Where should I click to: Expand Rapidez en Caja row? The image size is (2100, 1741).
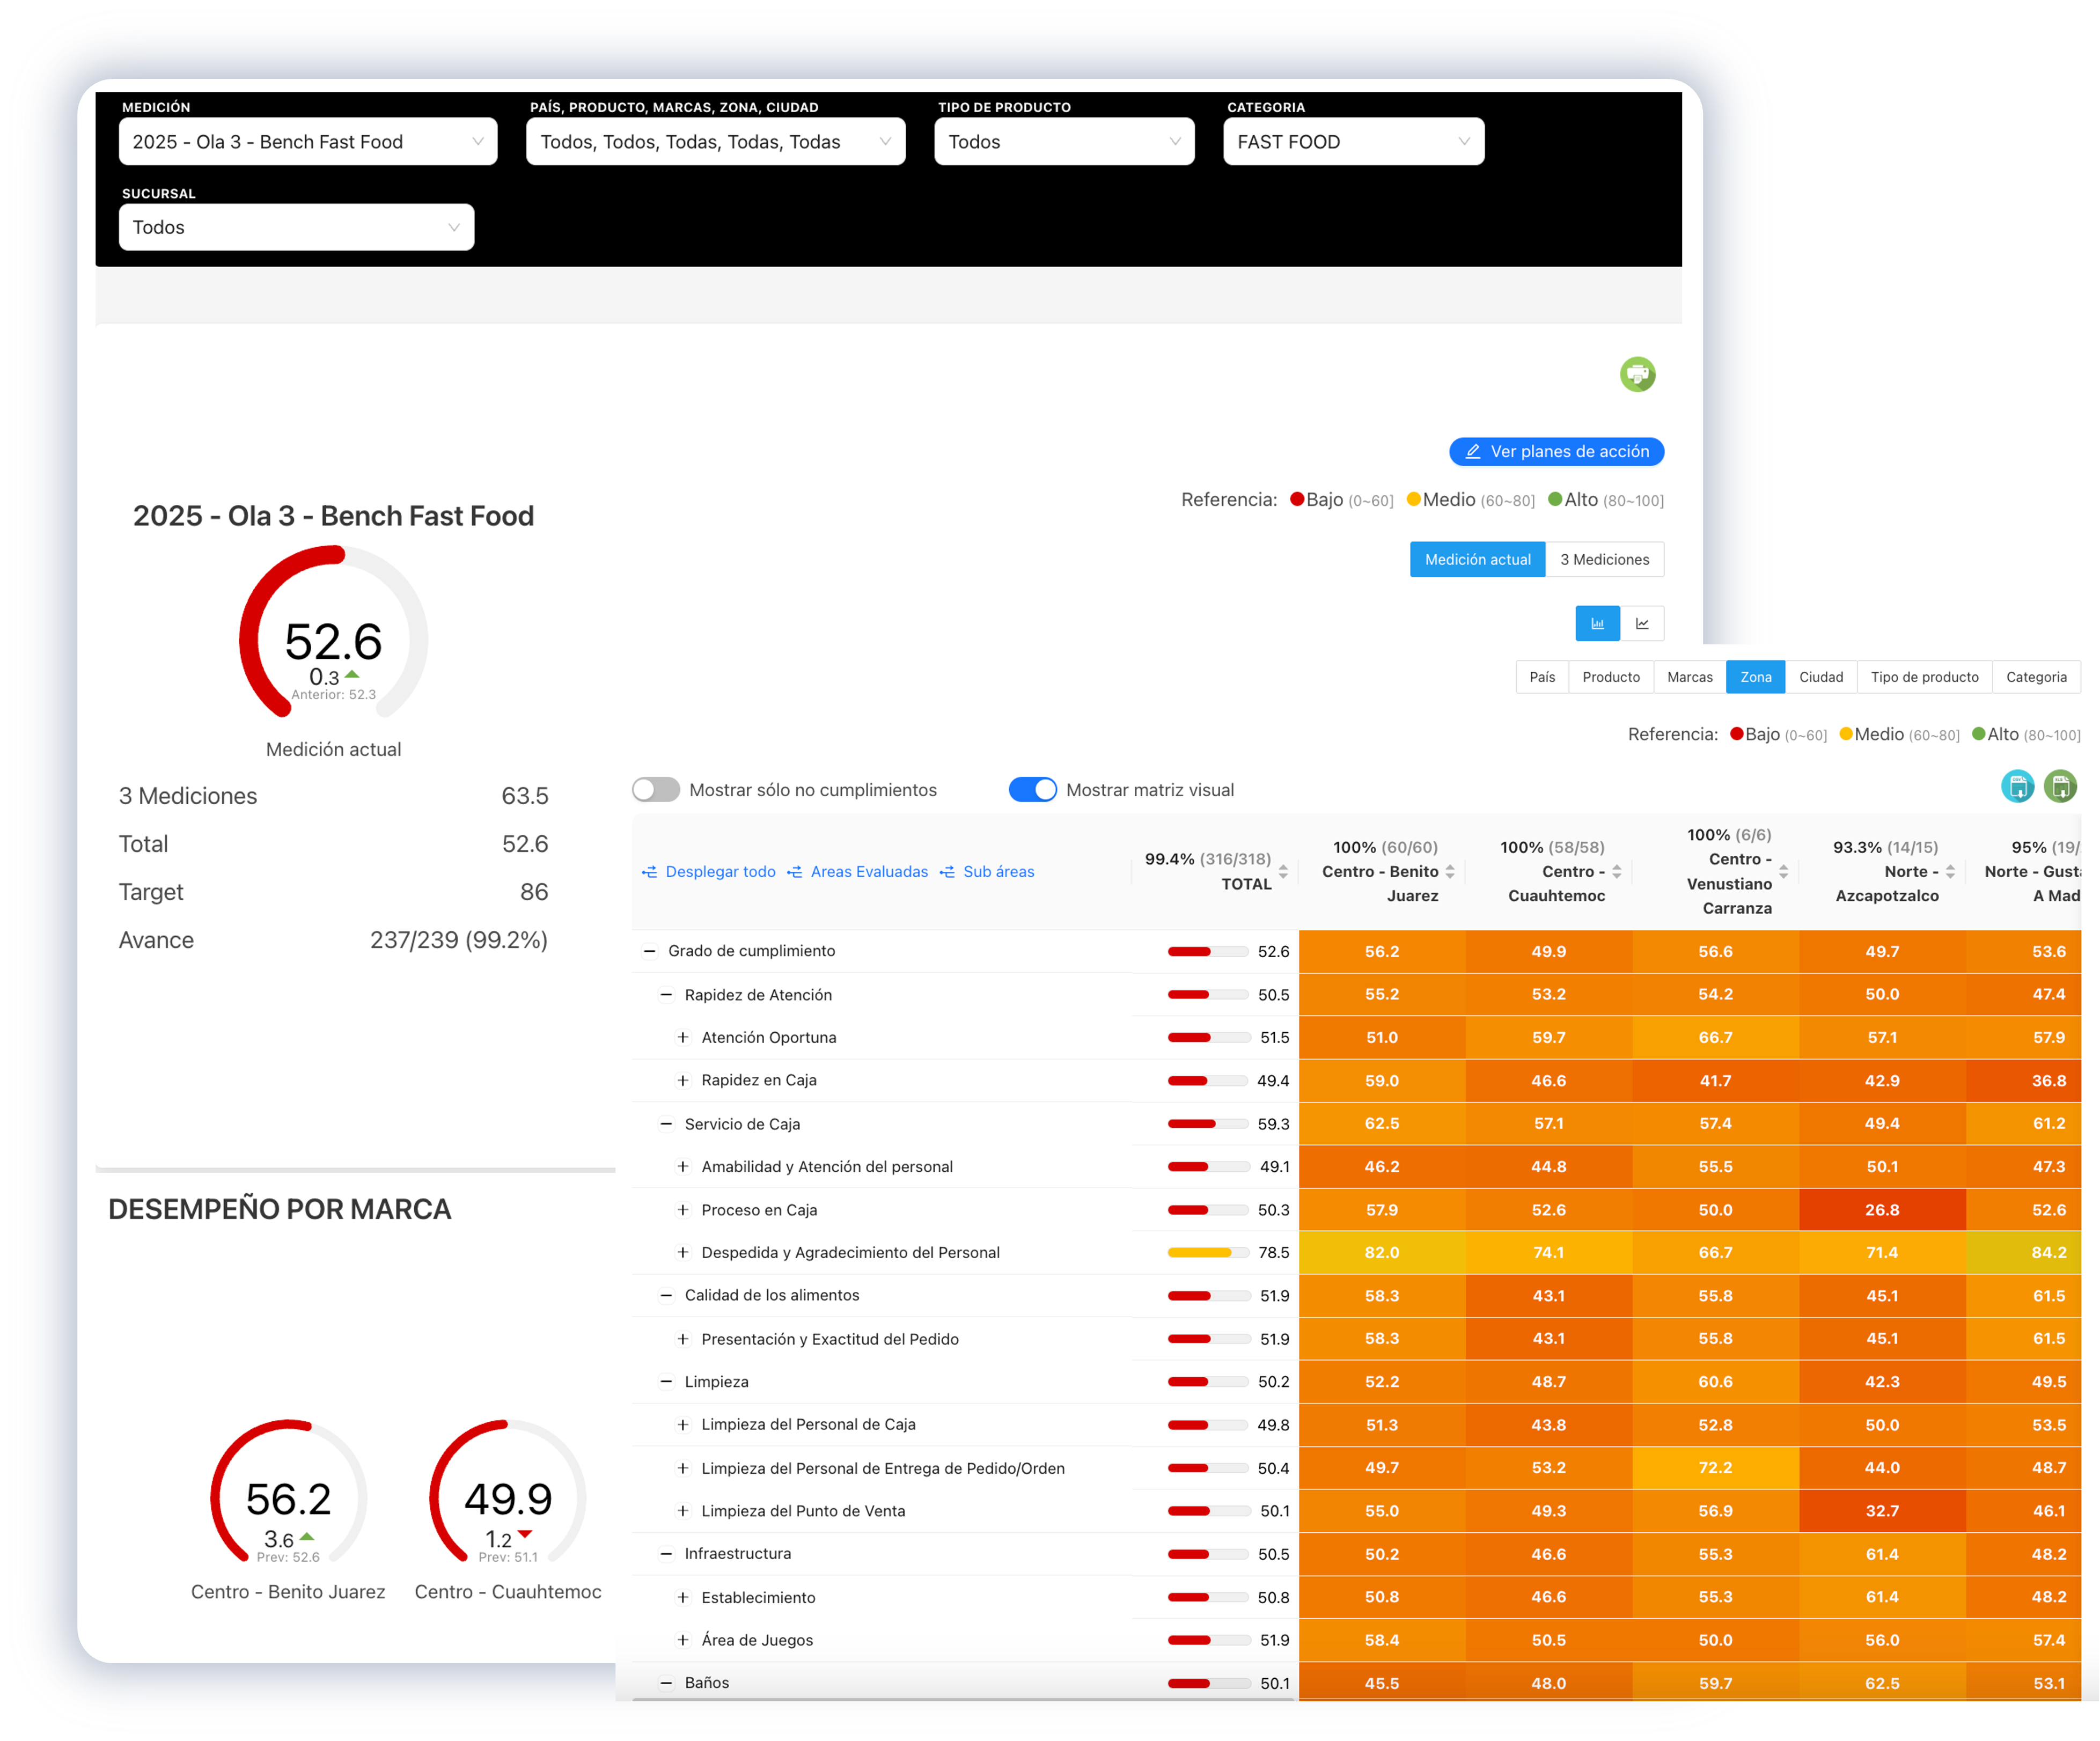point(683,1081)
